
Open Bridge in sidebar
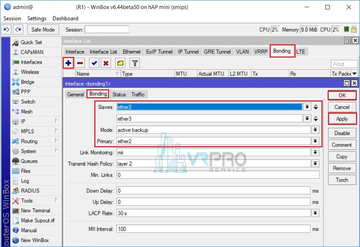28,82
